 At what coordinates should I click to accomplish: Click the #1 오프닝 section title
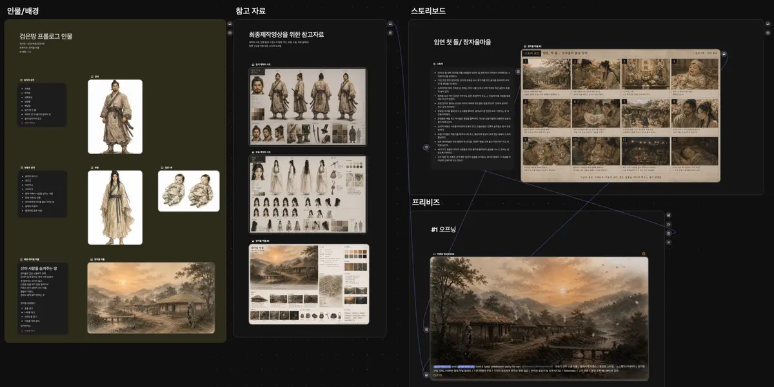[443, 230]
